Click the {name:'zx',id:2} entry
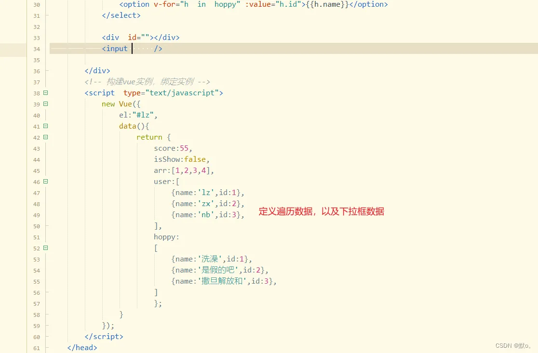This screenshot has width=538, height=353. tap(208, 204)
